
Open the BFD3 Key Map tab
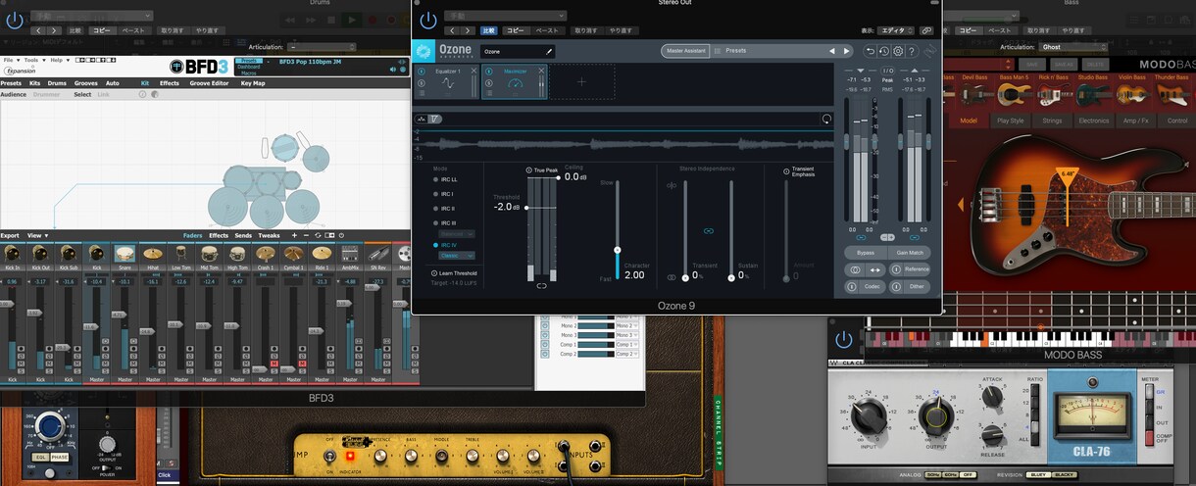click(x=253, y=83)
